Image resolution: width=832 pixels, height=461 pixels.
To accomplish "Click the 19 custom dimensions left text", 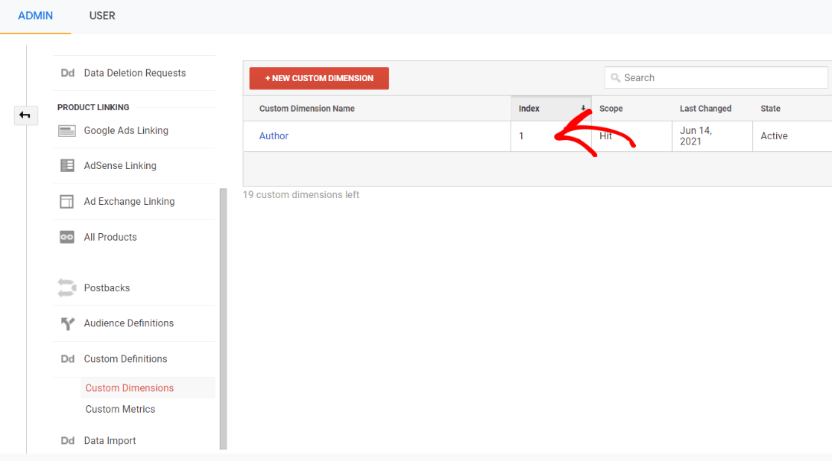I will pyautogui.click(x=301, y=195).
